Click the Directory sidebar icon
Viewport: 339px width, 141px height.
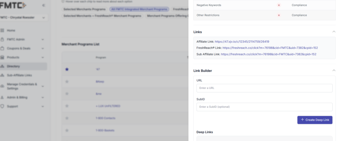[x=2, y=66]
